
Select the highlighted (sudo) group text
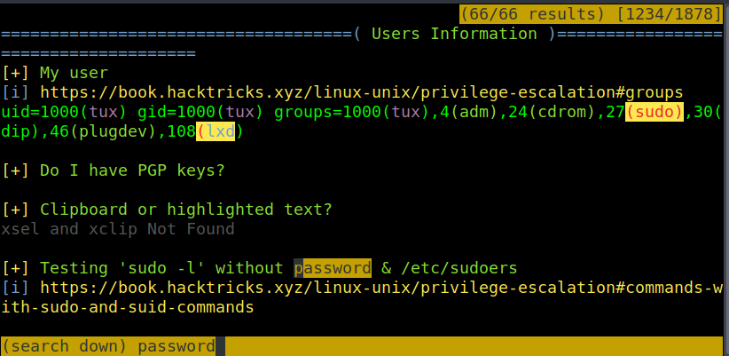[x=655, y=112]
